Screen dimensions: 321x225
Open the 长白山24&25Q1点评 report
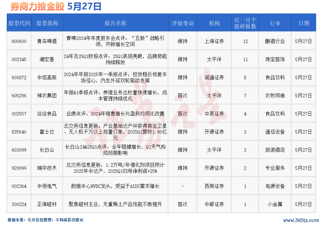[115, 150]
